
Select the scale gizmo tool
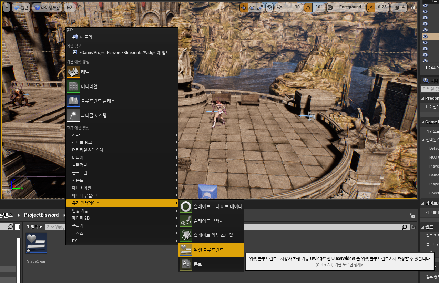tap(260, 7)
